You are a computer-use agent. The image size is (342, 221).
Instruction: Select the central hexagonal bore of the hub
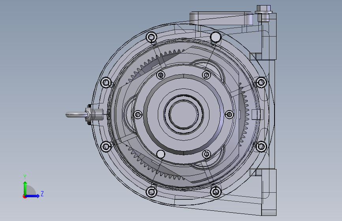(x=183, y=114)
